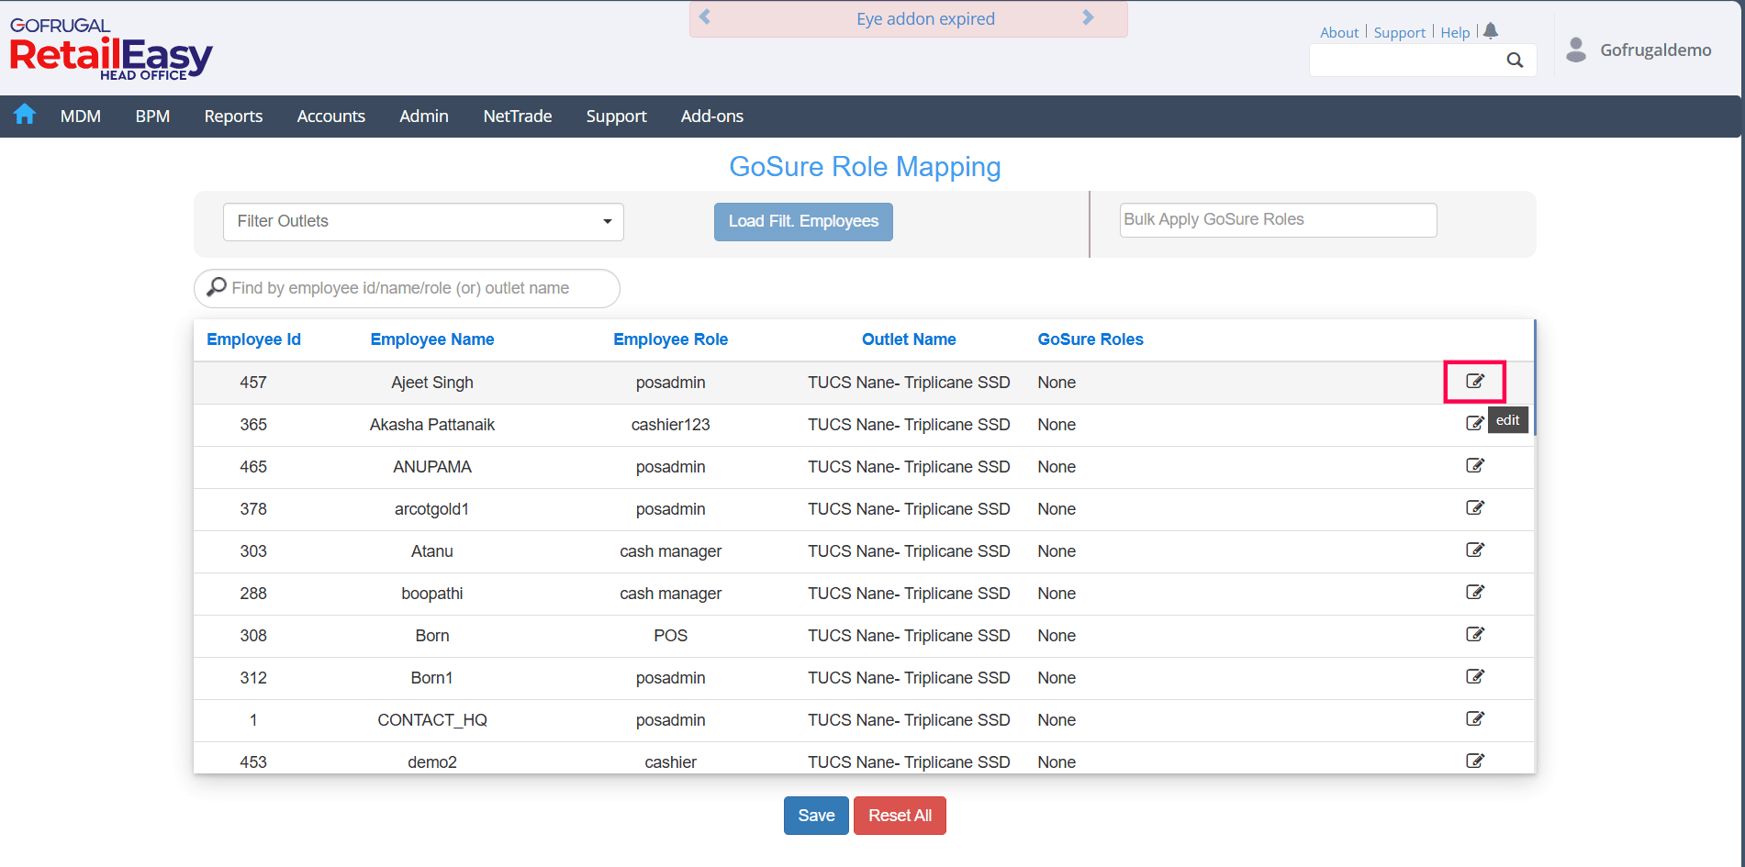
Task: Open the Bulk Apply GoSure Roles field
Action: pyautogui.click(x=1277, y=220)
